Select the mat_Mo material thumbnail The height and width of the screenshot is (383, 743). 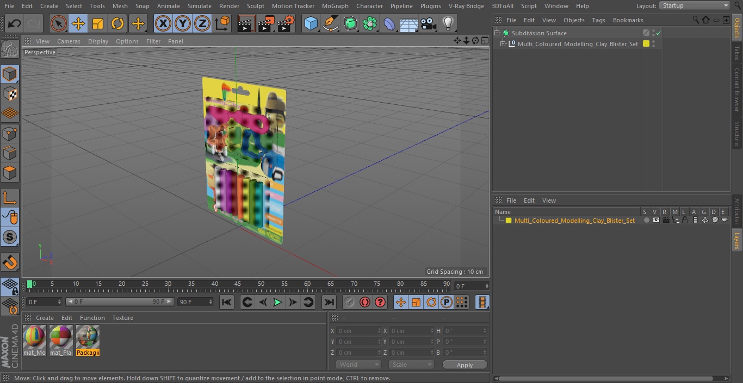coord(34,341)
